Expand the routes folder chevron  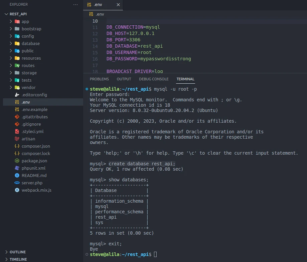pos(11,65)
